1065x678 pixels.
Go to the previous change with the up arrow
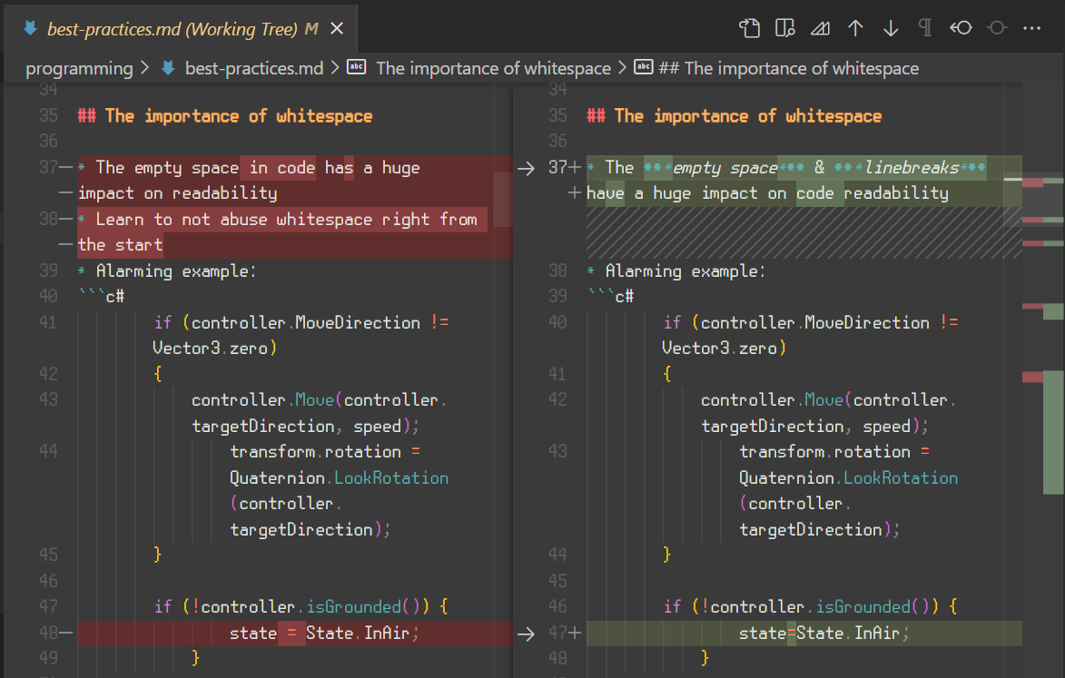point(855,28)
